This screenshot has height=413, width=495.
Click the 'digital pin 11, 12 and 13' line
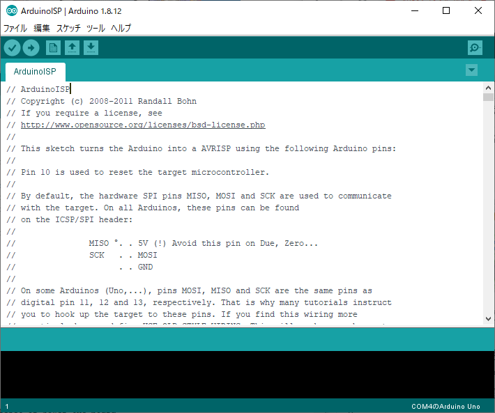(x=199, y=302)
